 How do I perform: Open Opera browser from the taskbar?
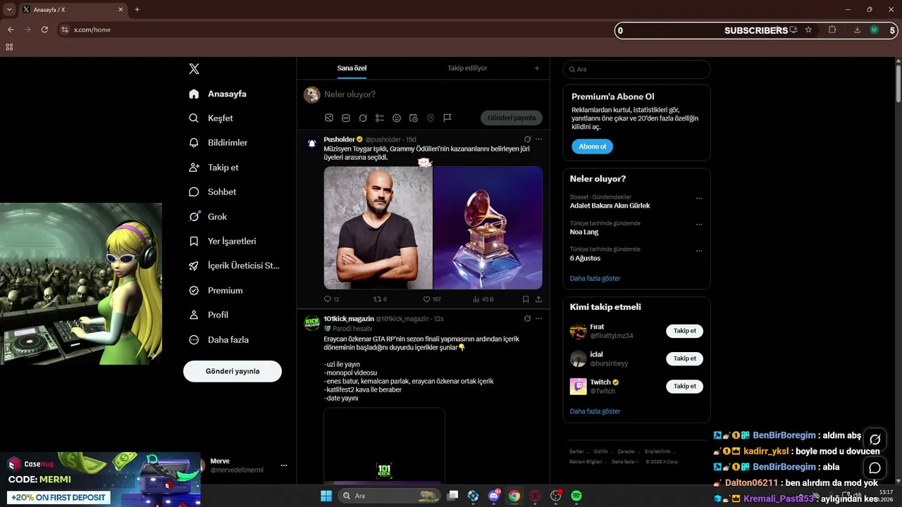(536, 496)
